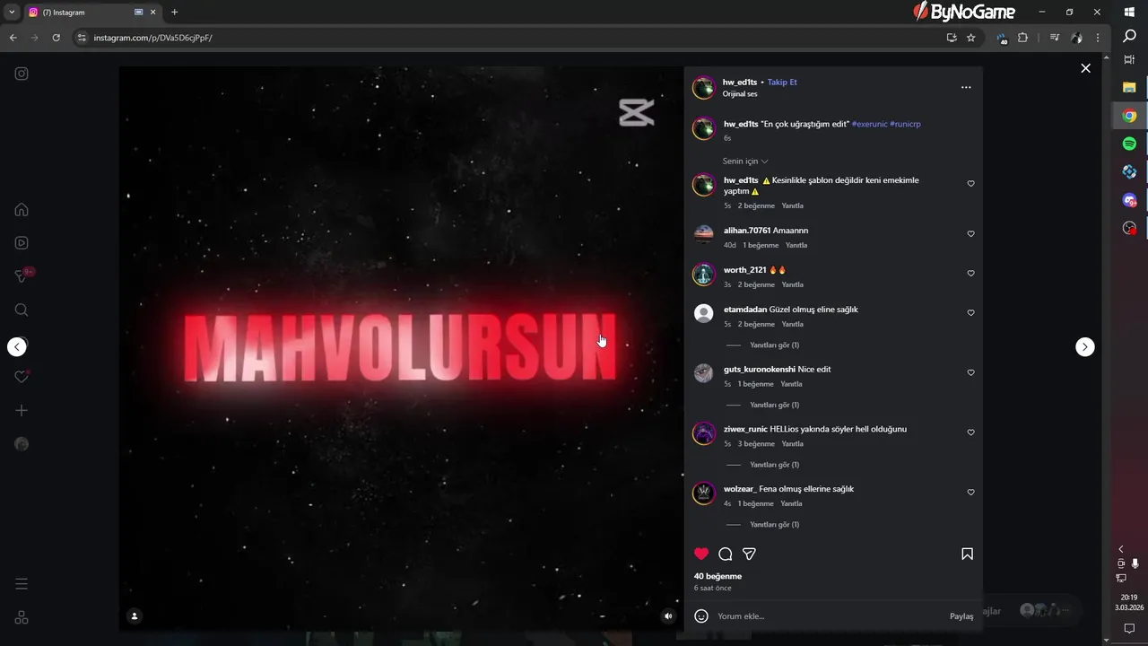
Task: Open search using the sidebar magnifier icon
Action: [22, 310]
